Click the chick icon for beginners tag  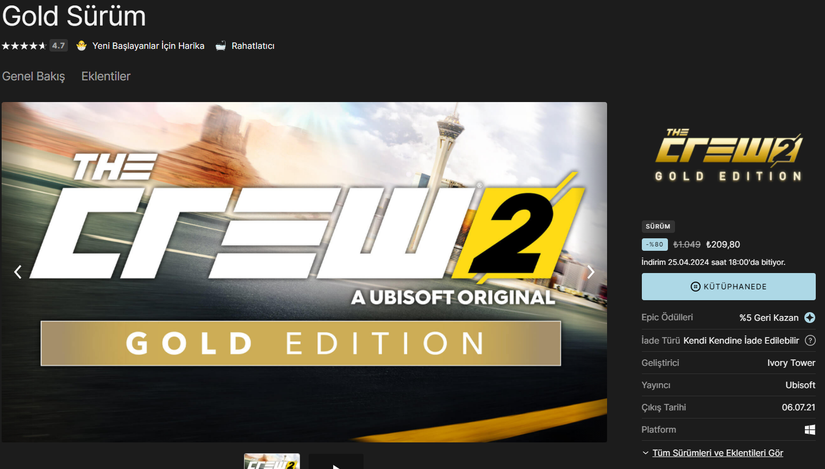pyautogui.click(x=82, y=46)
